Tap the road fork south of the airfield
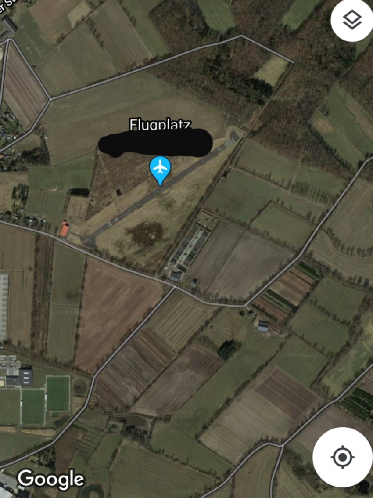The width and height of the screenshot is (373, 498). pos(174,287)
